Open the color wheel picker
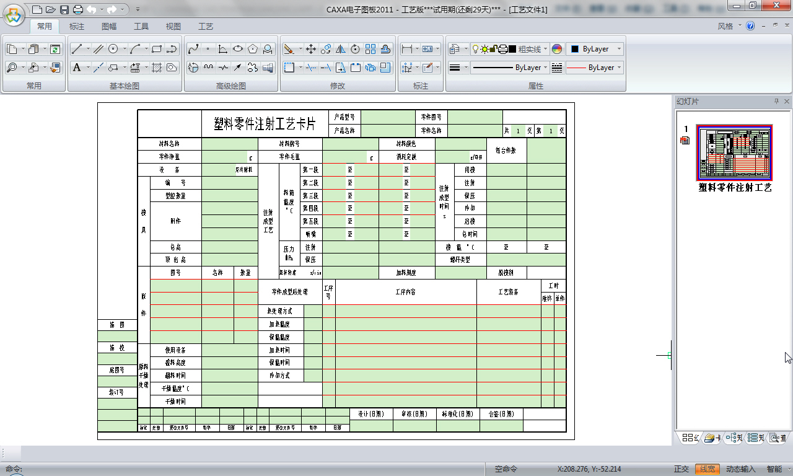This screenshot has width=793, height=476. [556, 49]
